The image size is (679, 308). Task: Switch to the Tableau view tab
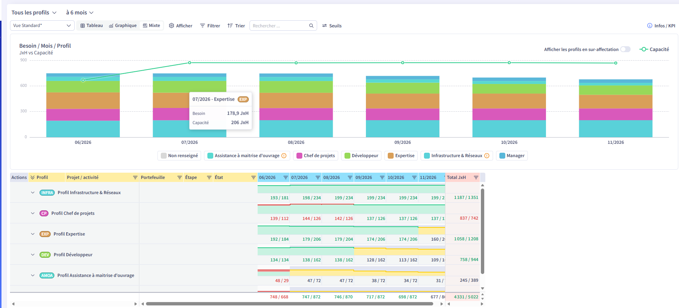pyautogui.click(x=92, y=26)
